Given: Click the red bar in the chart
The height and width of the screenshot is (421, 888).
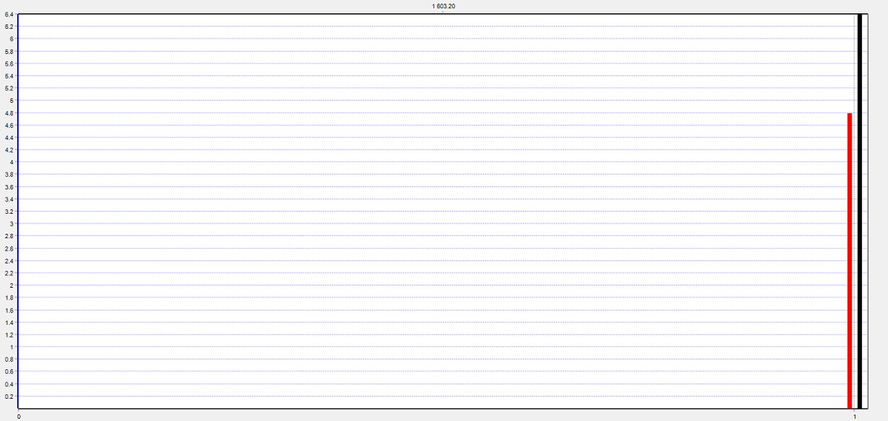Looking at the screenshot, I should tap(850, 260).
